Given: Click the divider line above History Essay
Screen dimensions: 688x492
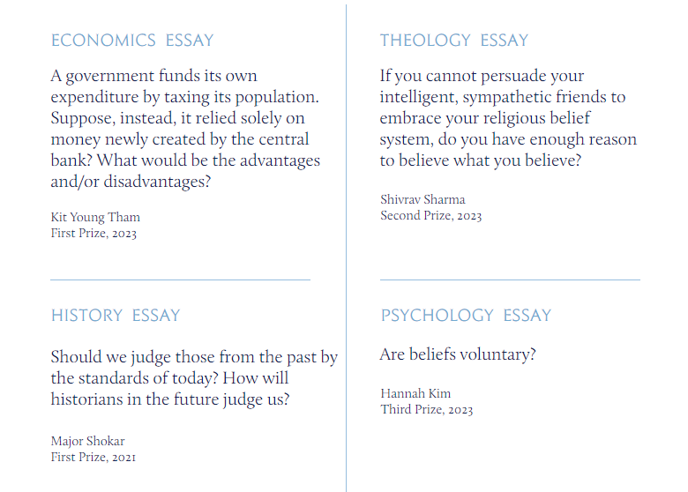Looking at the screenshot, I should (180, 280).
